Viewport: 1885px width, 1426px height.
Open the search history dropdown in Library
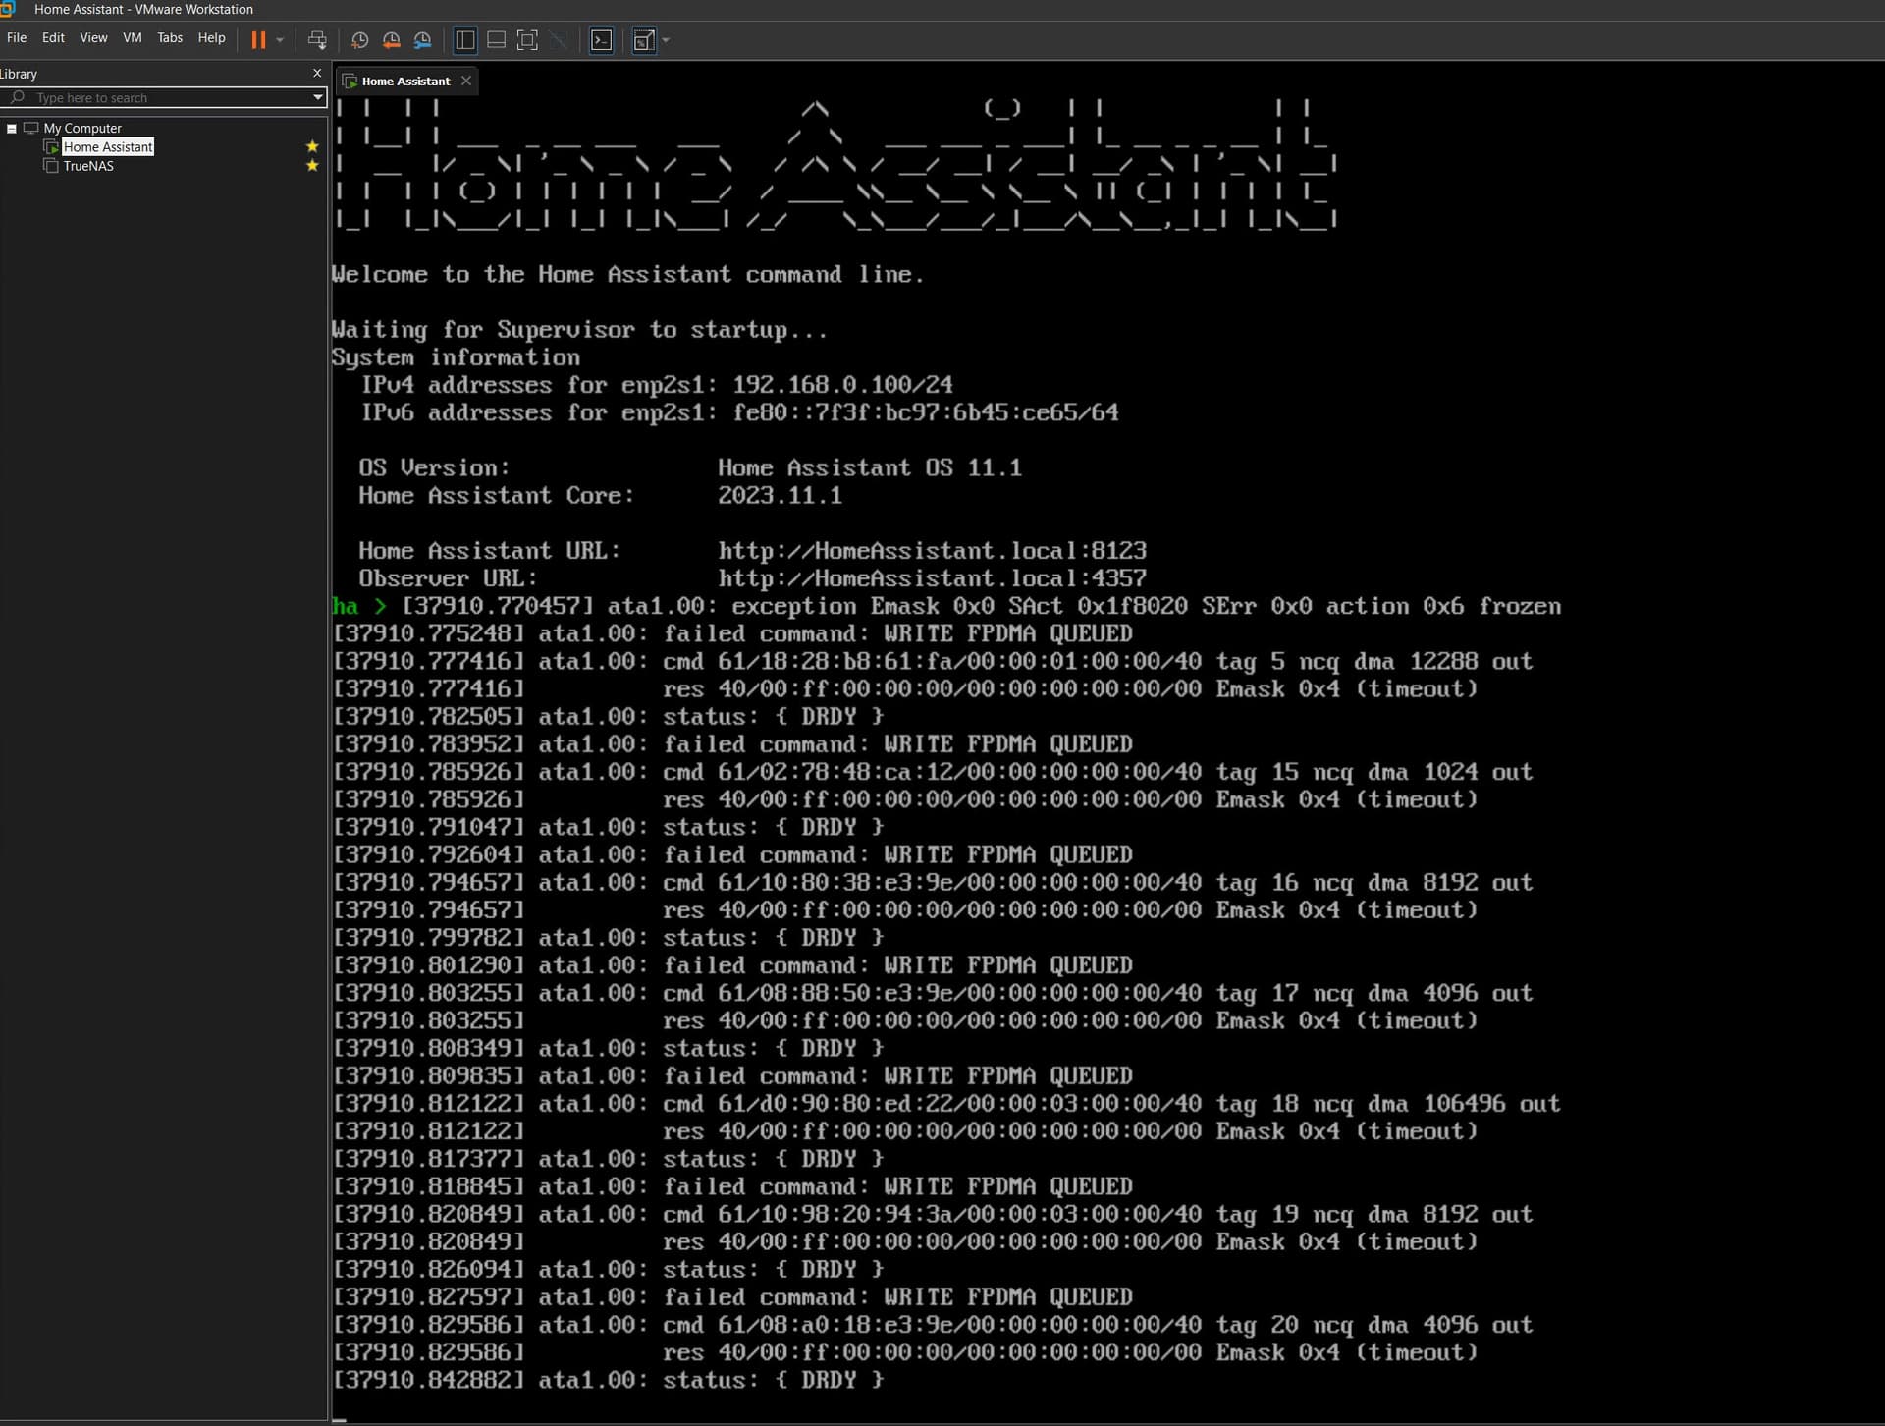tap(316, 97)
